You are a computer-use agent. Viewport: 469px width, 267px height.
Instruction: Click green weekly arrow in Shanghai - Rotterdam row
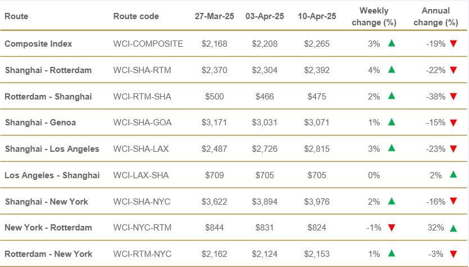tap(392, 70)
